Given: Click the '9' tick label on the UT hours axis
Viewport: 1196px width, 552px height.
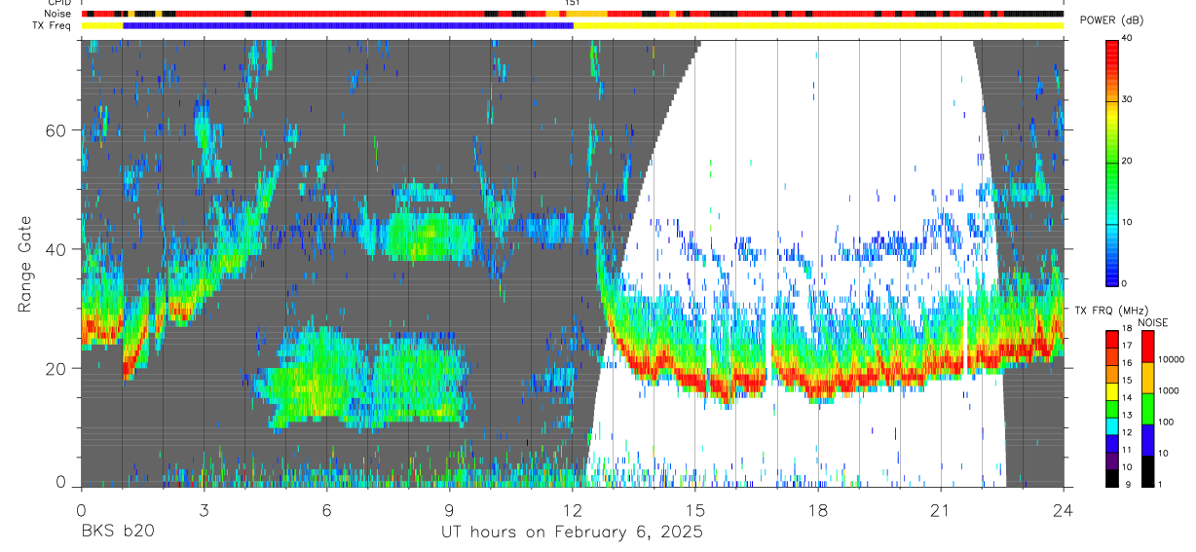Looking at the screenshot, I should coord(449,509).
